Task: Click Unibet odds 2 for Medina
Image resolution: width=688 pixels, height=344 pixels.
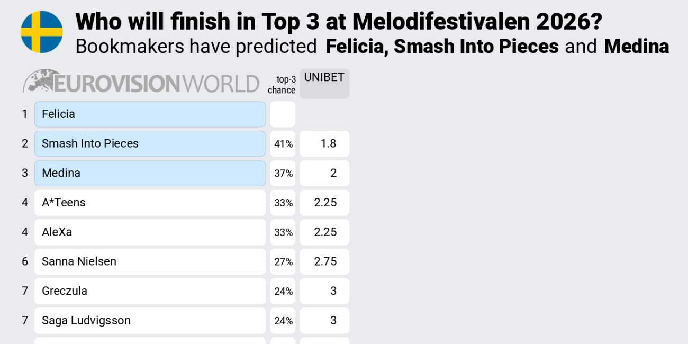Action: click(324, 173)
